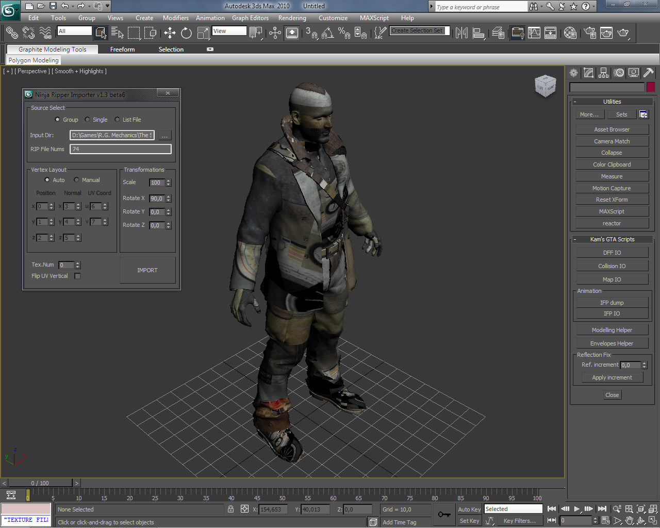Open the Rendering menu
The height and width of the screenshot is (528, 660).
pos(292,18)
